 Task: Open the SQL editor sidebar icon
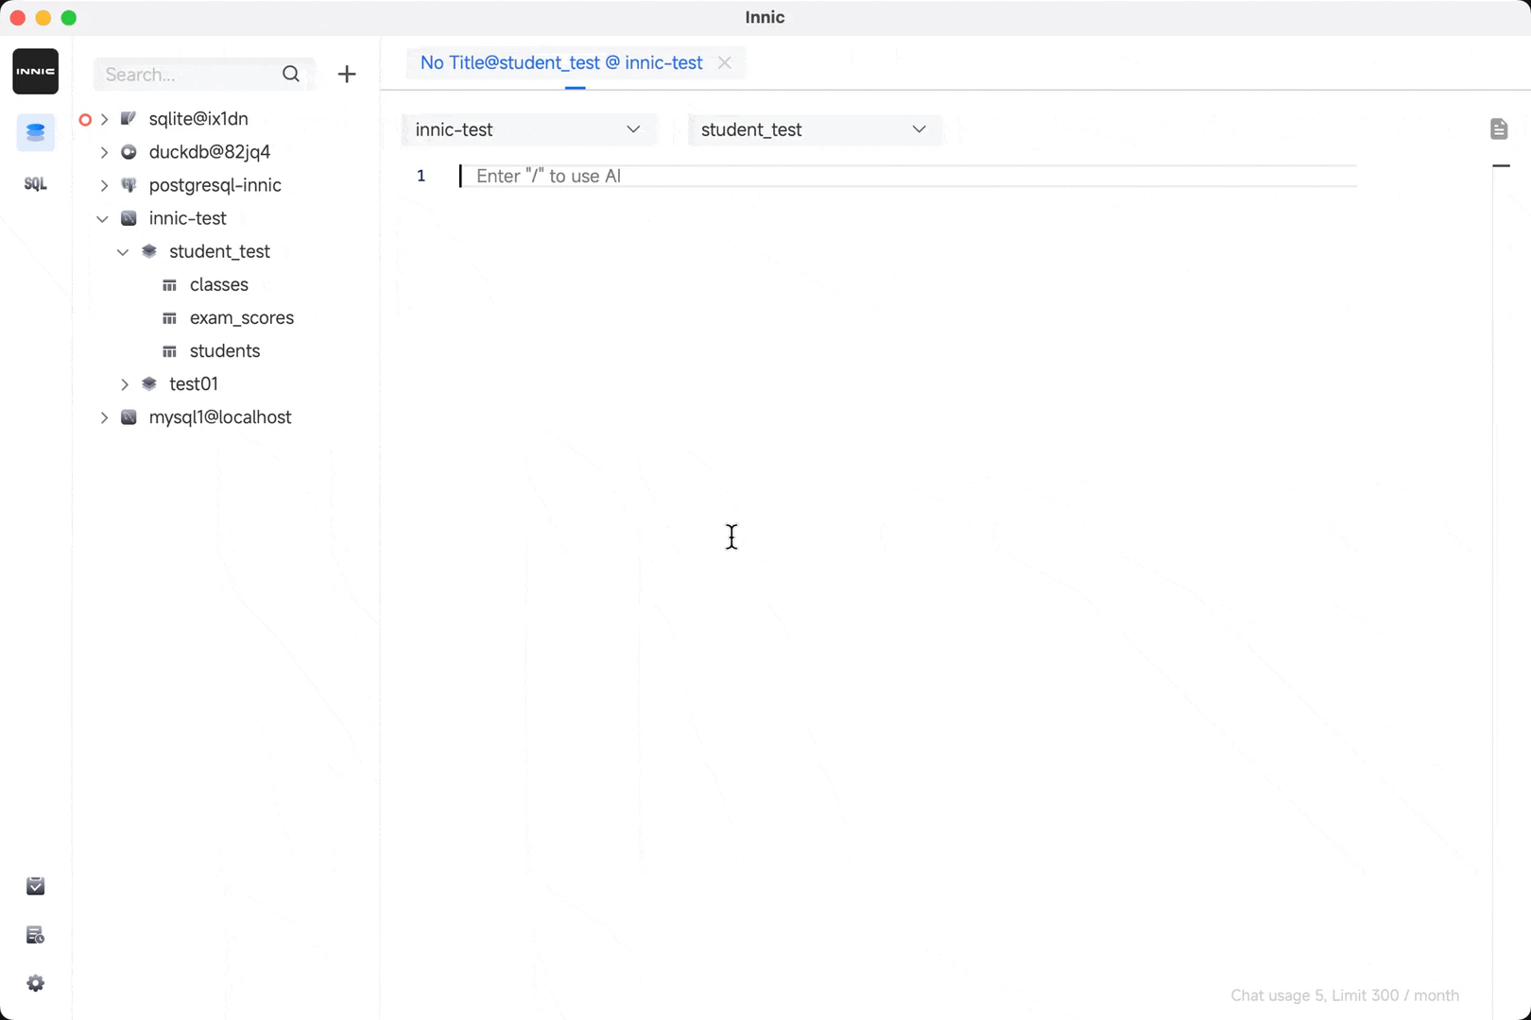coord(35,184)
